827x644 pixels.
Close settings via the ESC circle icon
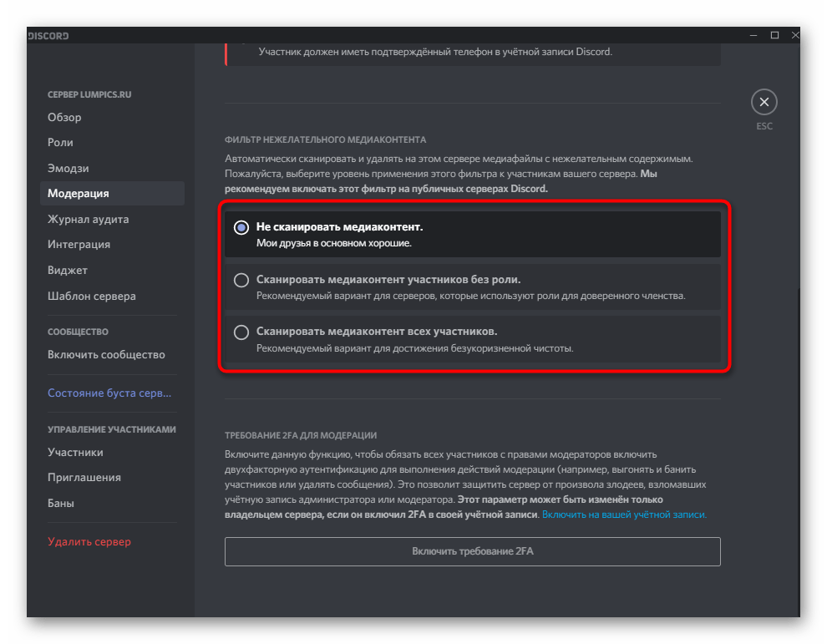tap(764, 100)
